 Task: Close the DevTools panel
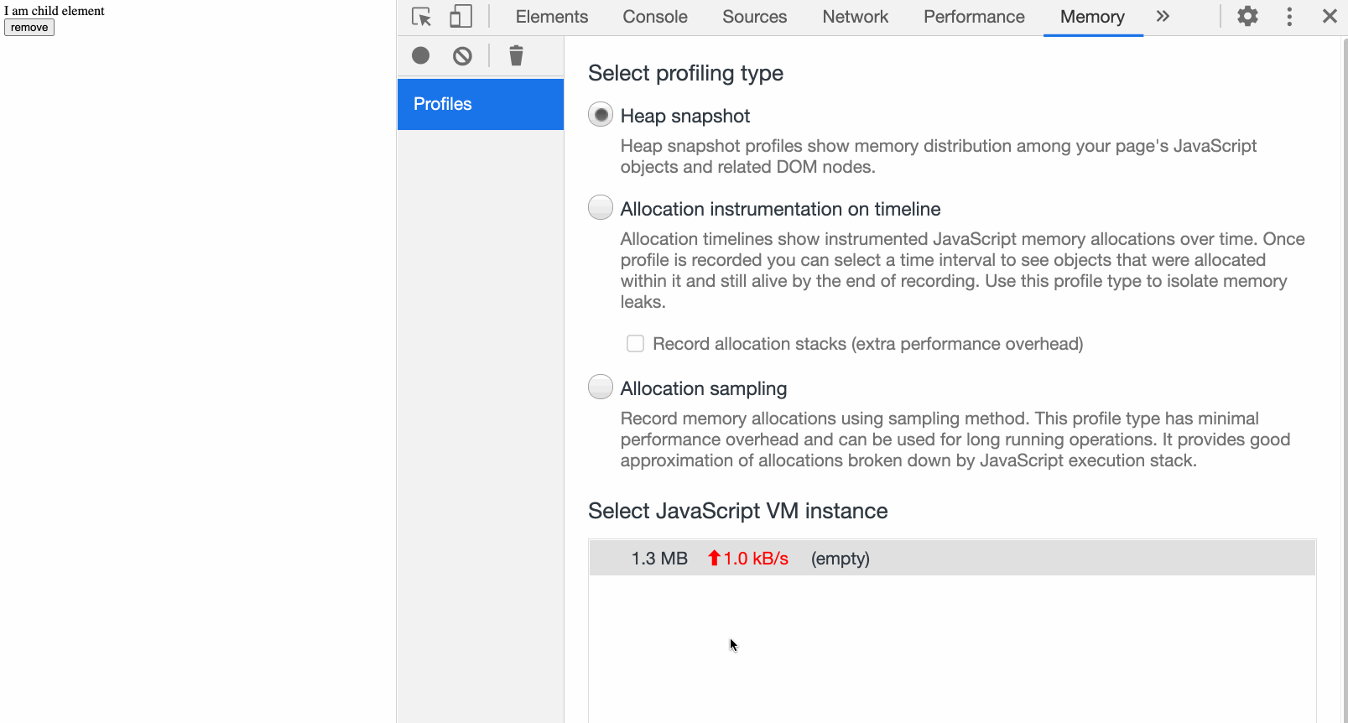tap(1330, 17)
